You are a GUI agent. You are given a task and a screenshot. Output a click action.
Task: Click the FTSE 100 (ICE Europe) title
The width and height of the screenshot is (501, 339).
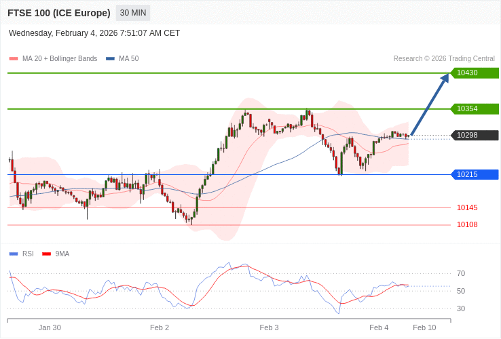(59, 13)
